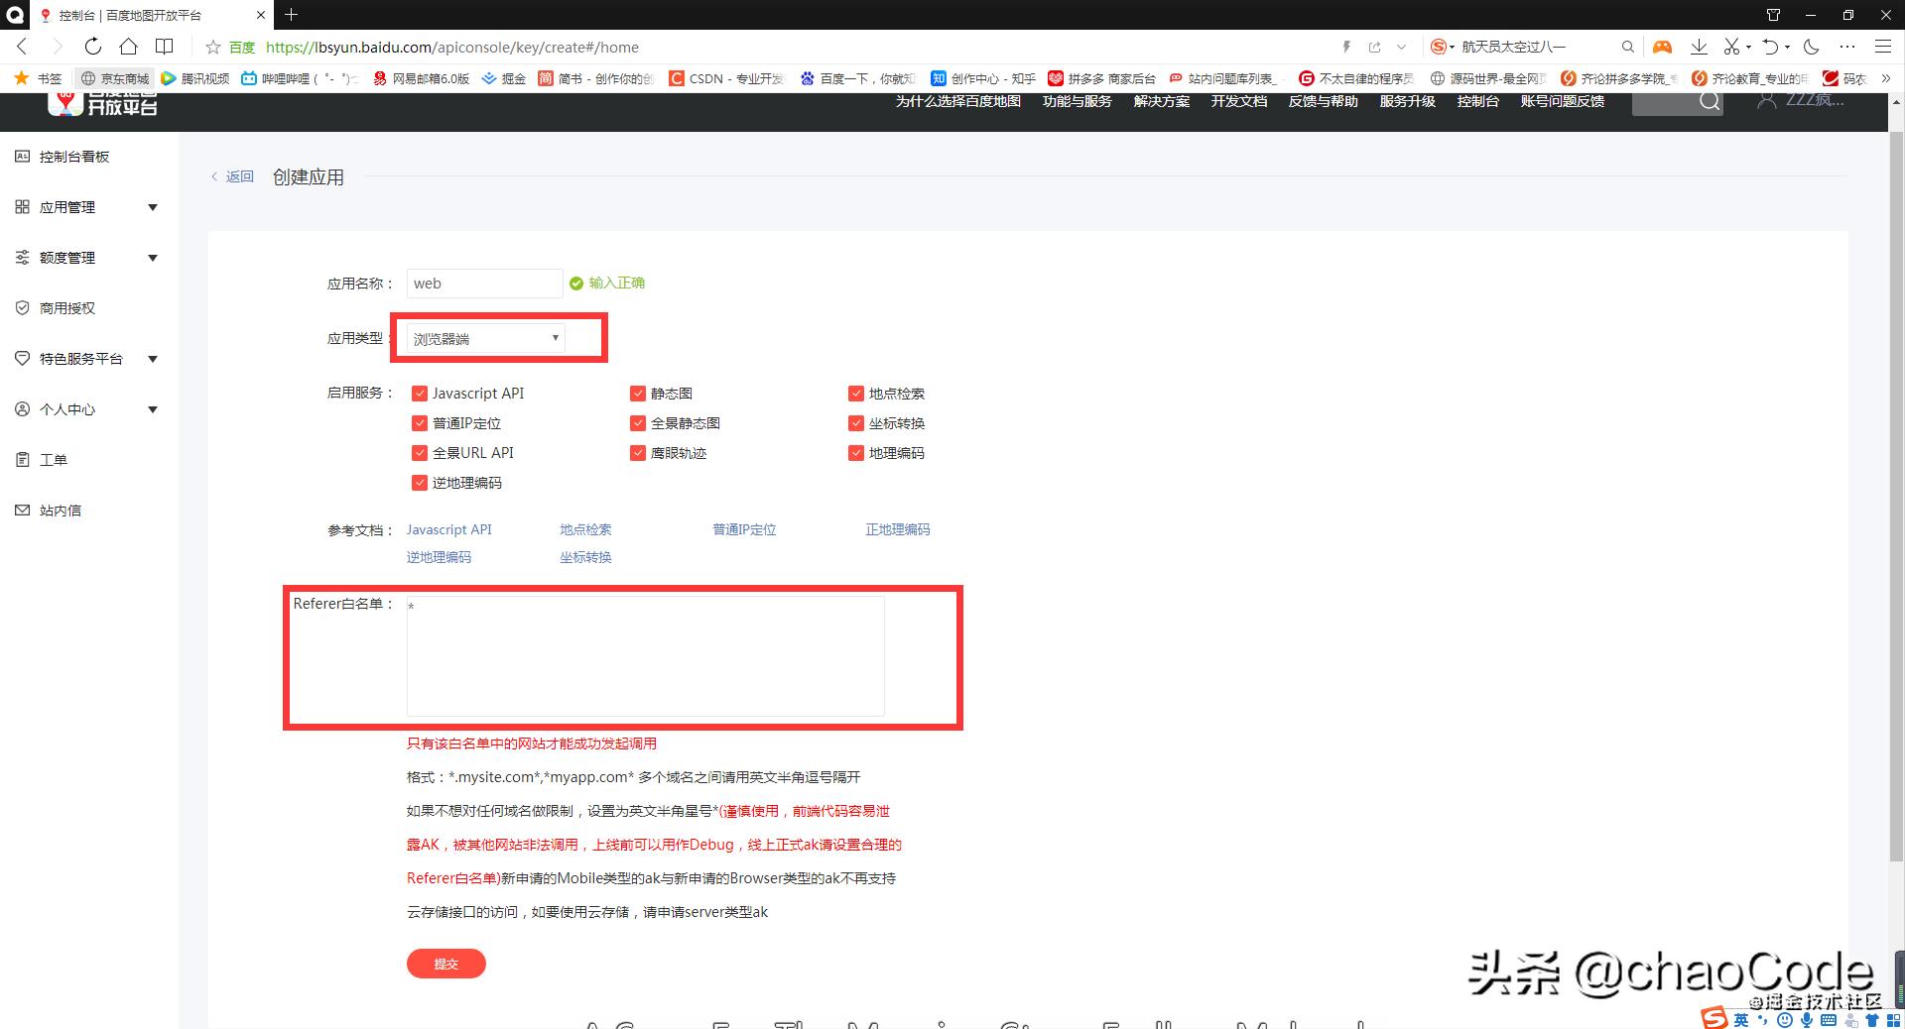Open the 控制台 menu in top navigation
This screenshot has height=1029, width=1905.
[1477, 100]
